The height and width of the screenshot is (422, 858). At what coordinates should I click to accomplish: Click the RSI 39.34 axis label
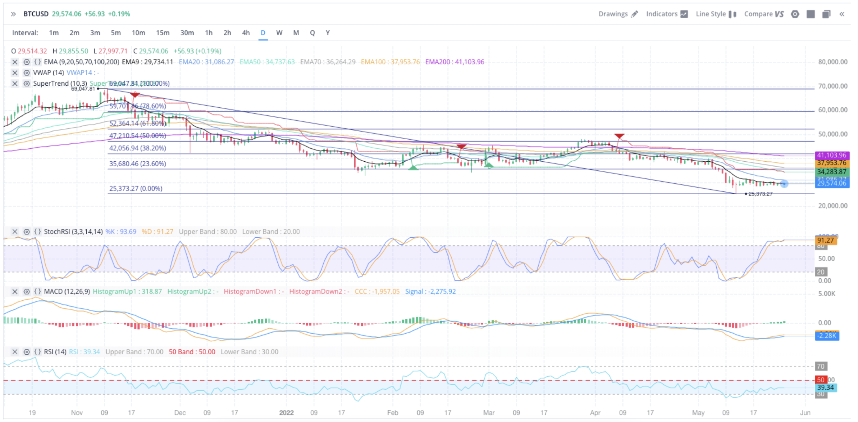pos(826,387)
